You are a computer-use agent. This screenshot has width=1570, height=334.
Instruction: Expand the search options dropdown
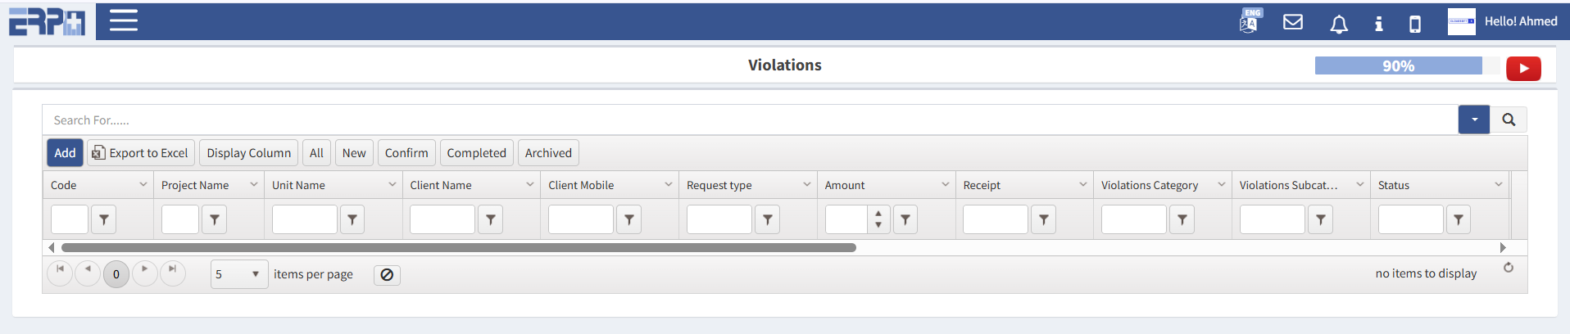click(1474, 120)
